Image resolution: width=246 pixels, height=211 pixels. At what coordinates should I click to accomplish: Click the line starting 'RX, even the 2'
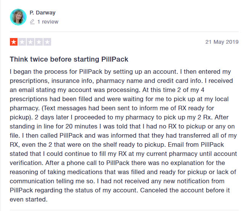117,145
